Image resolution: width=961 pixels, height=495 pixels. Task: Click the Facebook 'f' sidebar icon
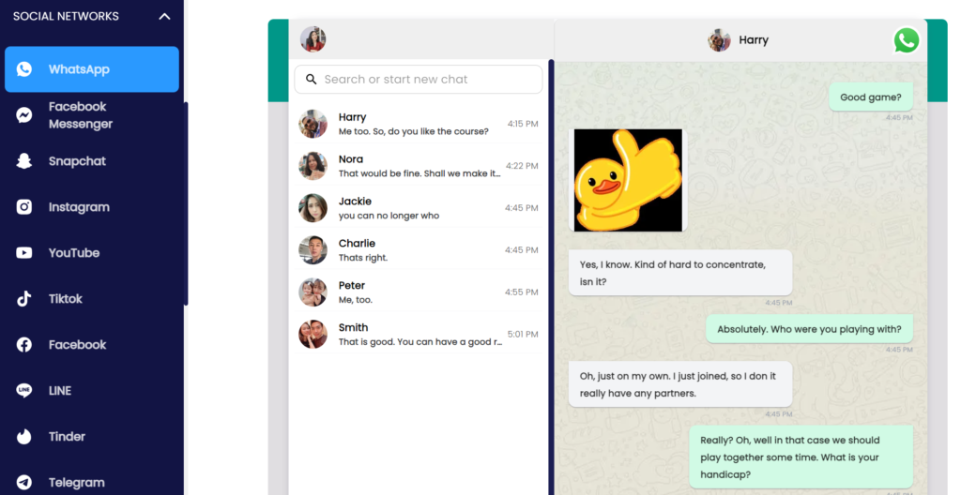click(x=23, y=345)
